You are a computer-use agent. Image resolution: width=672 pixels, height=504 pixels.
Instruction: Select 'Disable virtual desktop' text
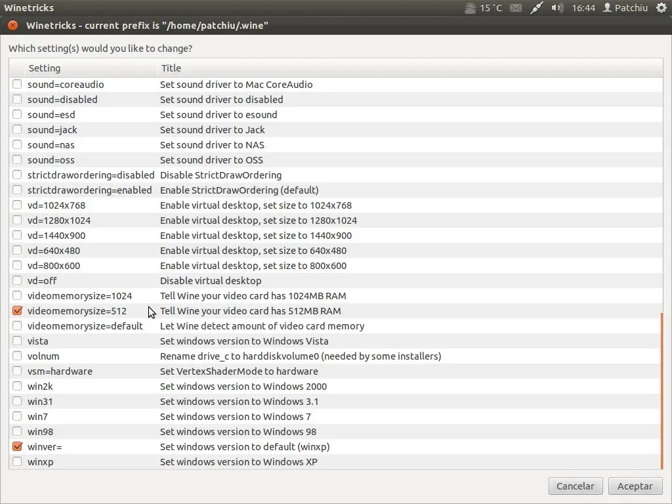211,281
